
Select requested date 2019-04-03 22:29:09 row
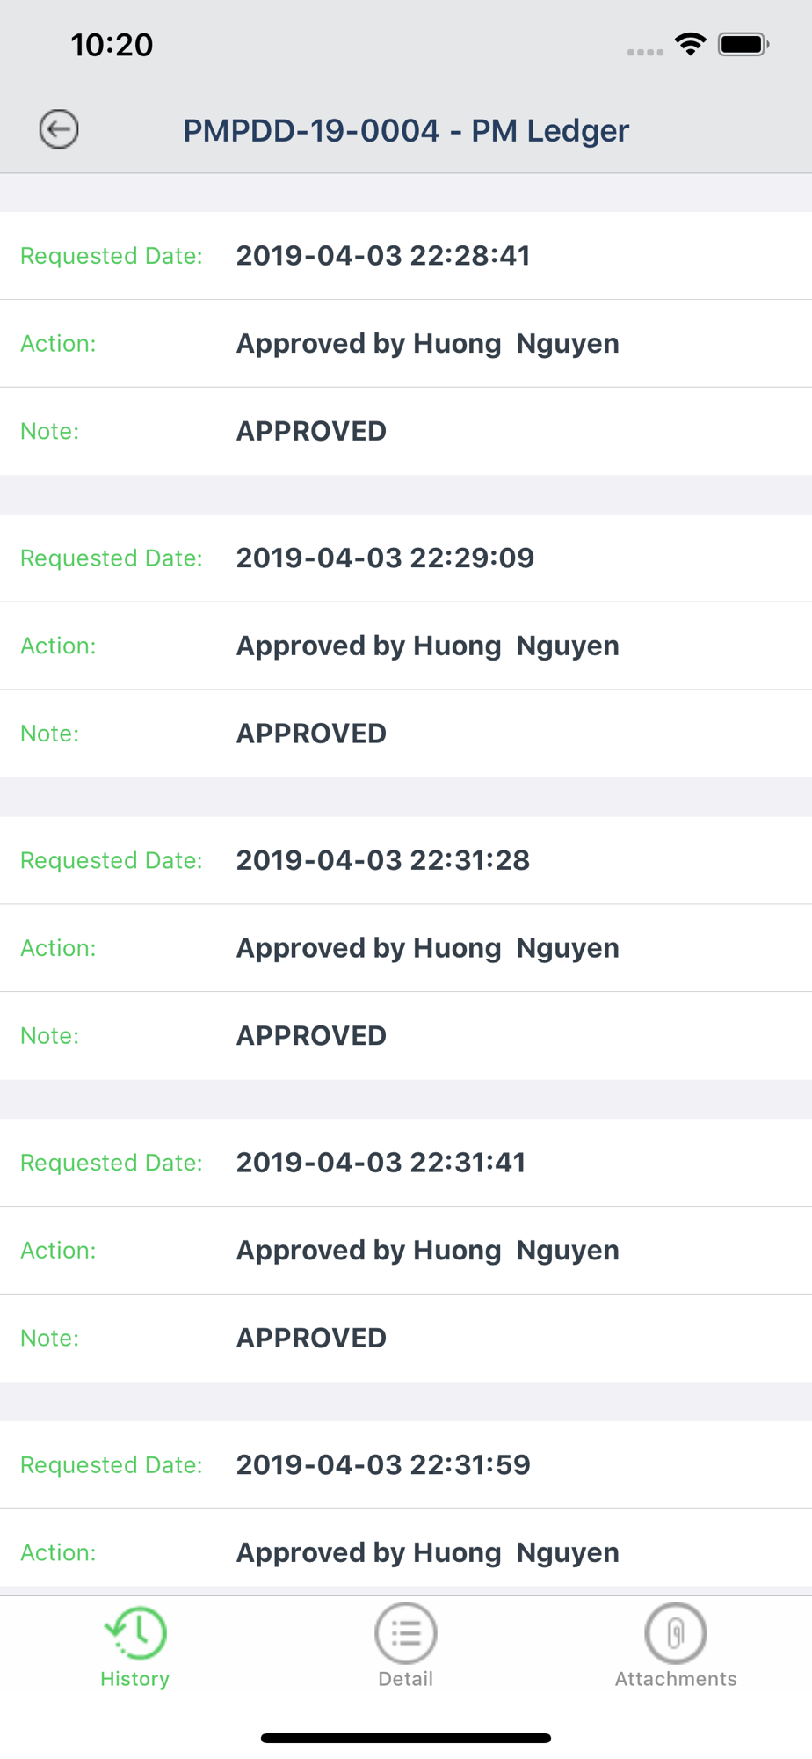(x=385, y=558)
